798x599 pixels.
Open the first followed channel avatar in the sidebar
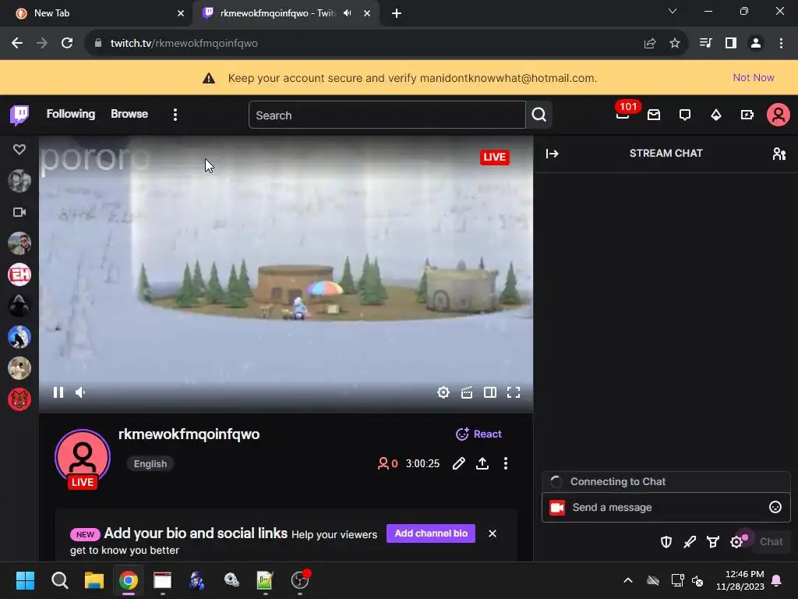[x=19, y=181]
